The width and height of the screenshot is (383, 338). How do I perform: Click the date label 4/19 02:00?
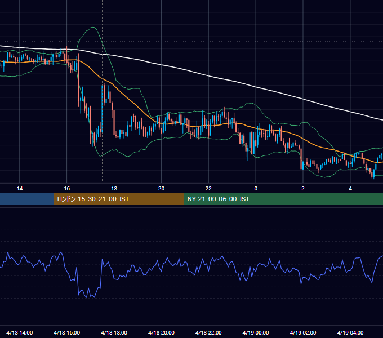pyautogui.click(x=303, y=332)
